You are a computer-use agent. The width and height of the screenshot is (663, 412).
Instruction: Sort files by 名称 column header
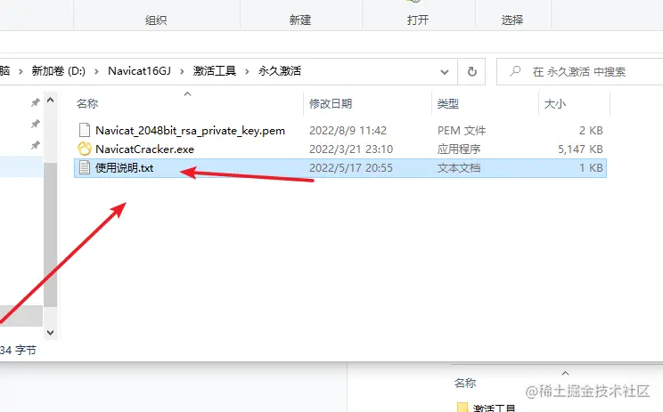[87, 104]
